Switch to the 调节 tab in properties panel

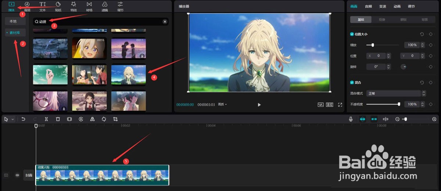coord(411,6)
